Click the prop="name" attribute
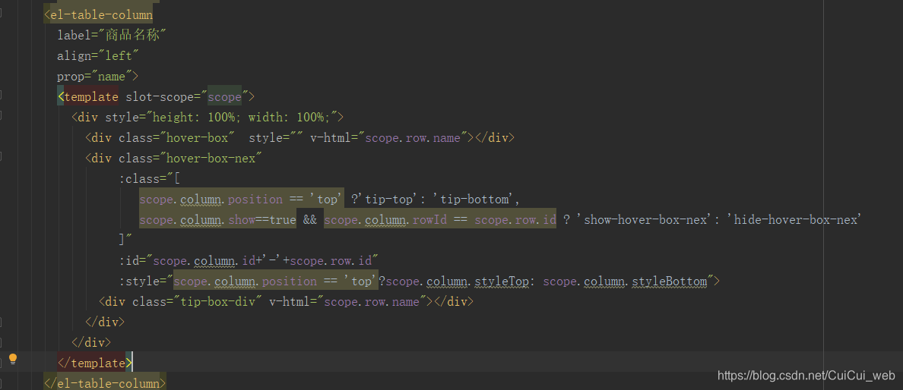 94,76
